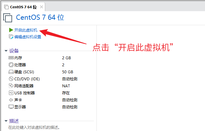The image size is (205, 131).
Task: Click the large VM icon beside the title
Action: click(x=8, y=18)
